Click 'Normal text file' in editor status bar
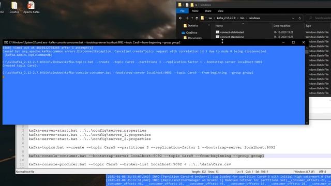 pos(25,172)
